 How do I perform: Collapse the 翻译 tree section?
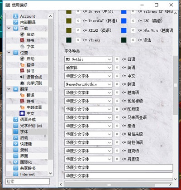(x=9, y=89)
